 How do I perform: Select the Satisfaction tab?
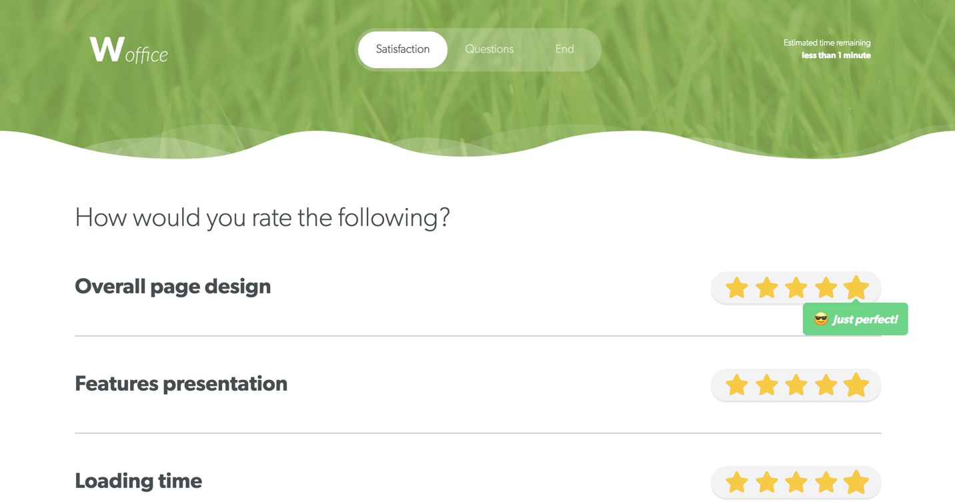402,49
